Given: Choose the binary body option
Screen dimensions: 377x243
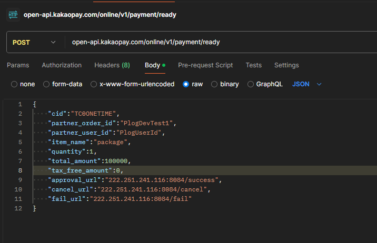Looking at the screenshot, I should tap(214, 84).
